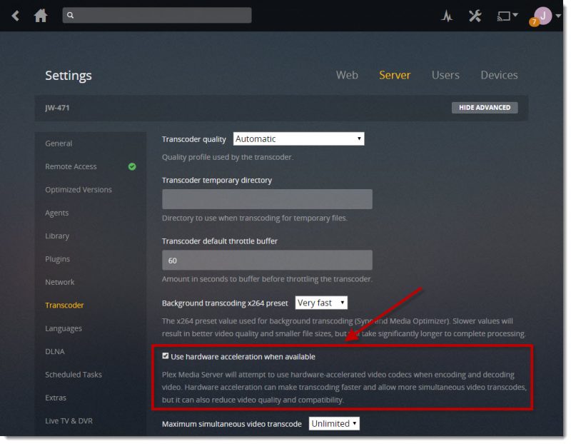Viewport: 571px width, 444px height.
Task: Click the cast to device icon
Action: 504,14
